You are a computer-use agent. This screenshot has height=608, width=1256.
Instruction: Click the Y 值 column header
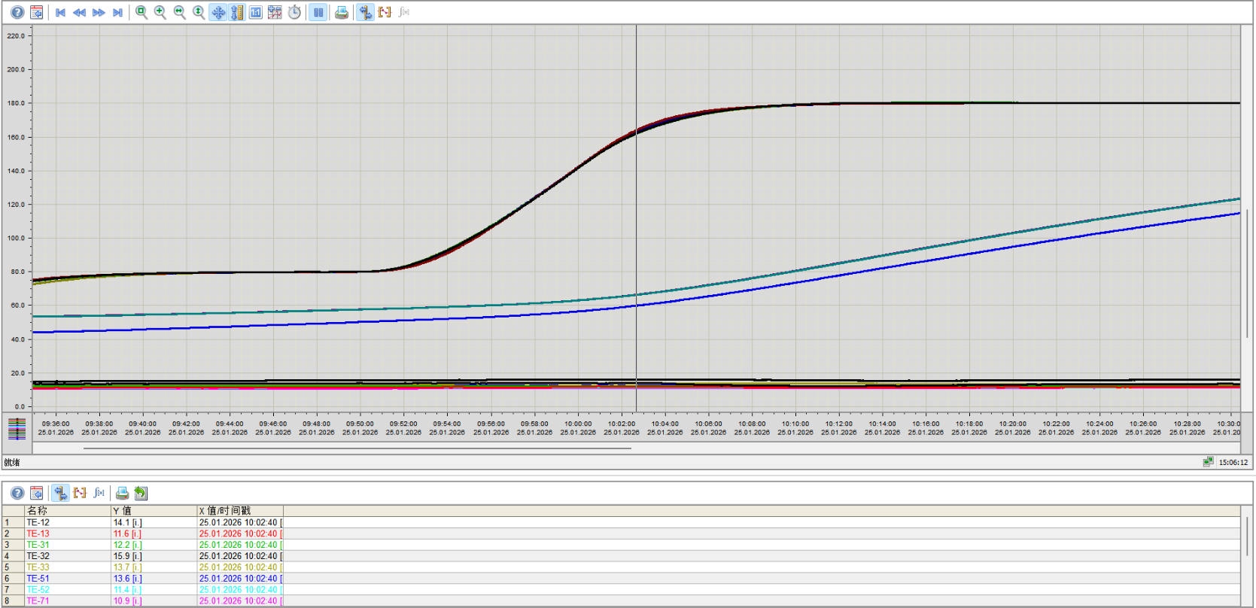tap(154, 510)
